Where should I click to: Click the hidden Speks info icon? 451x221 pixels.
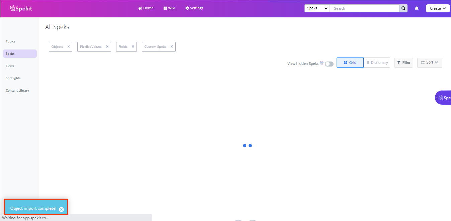click(322, 63)
